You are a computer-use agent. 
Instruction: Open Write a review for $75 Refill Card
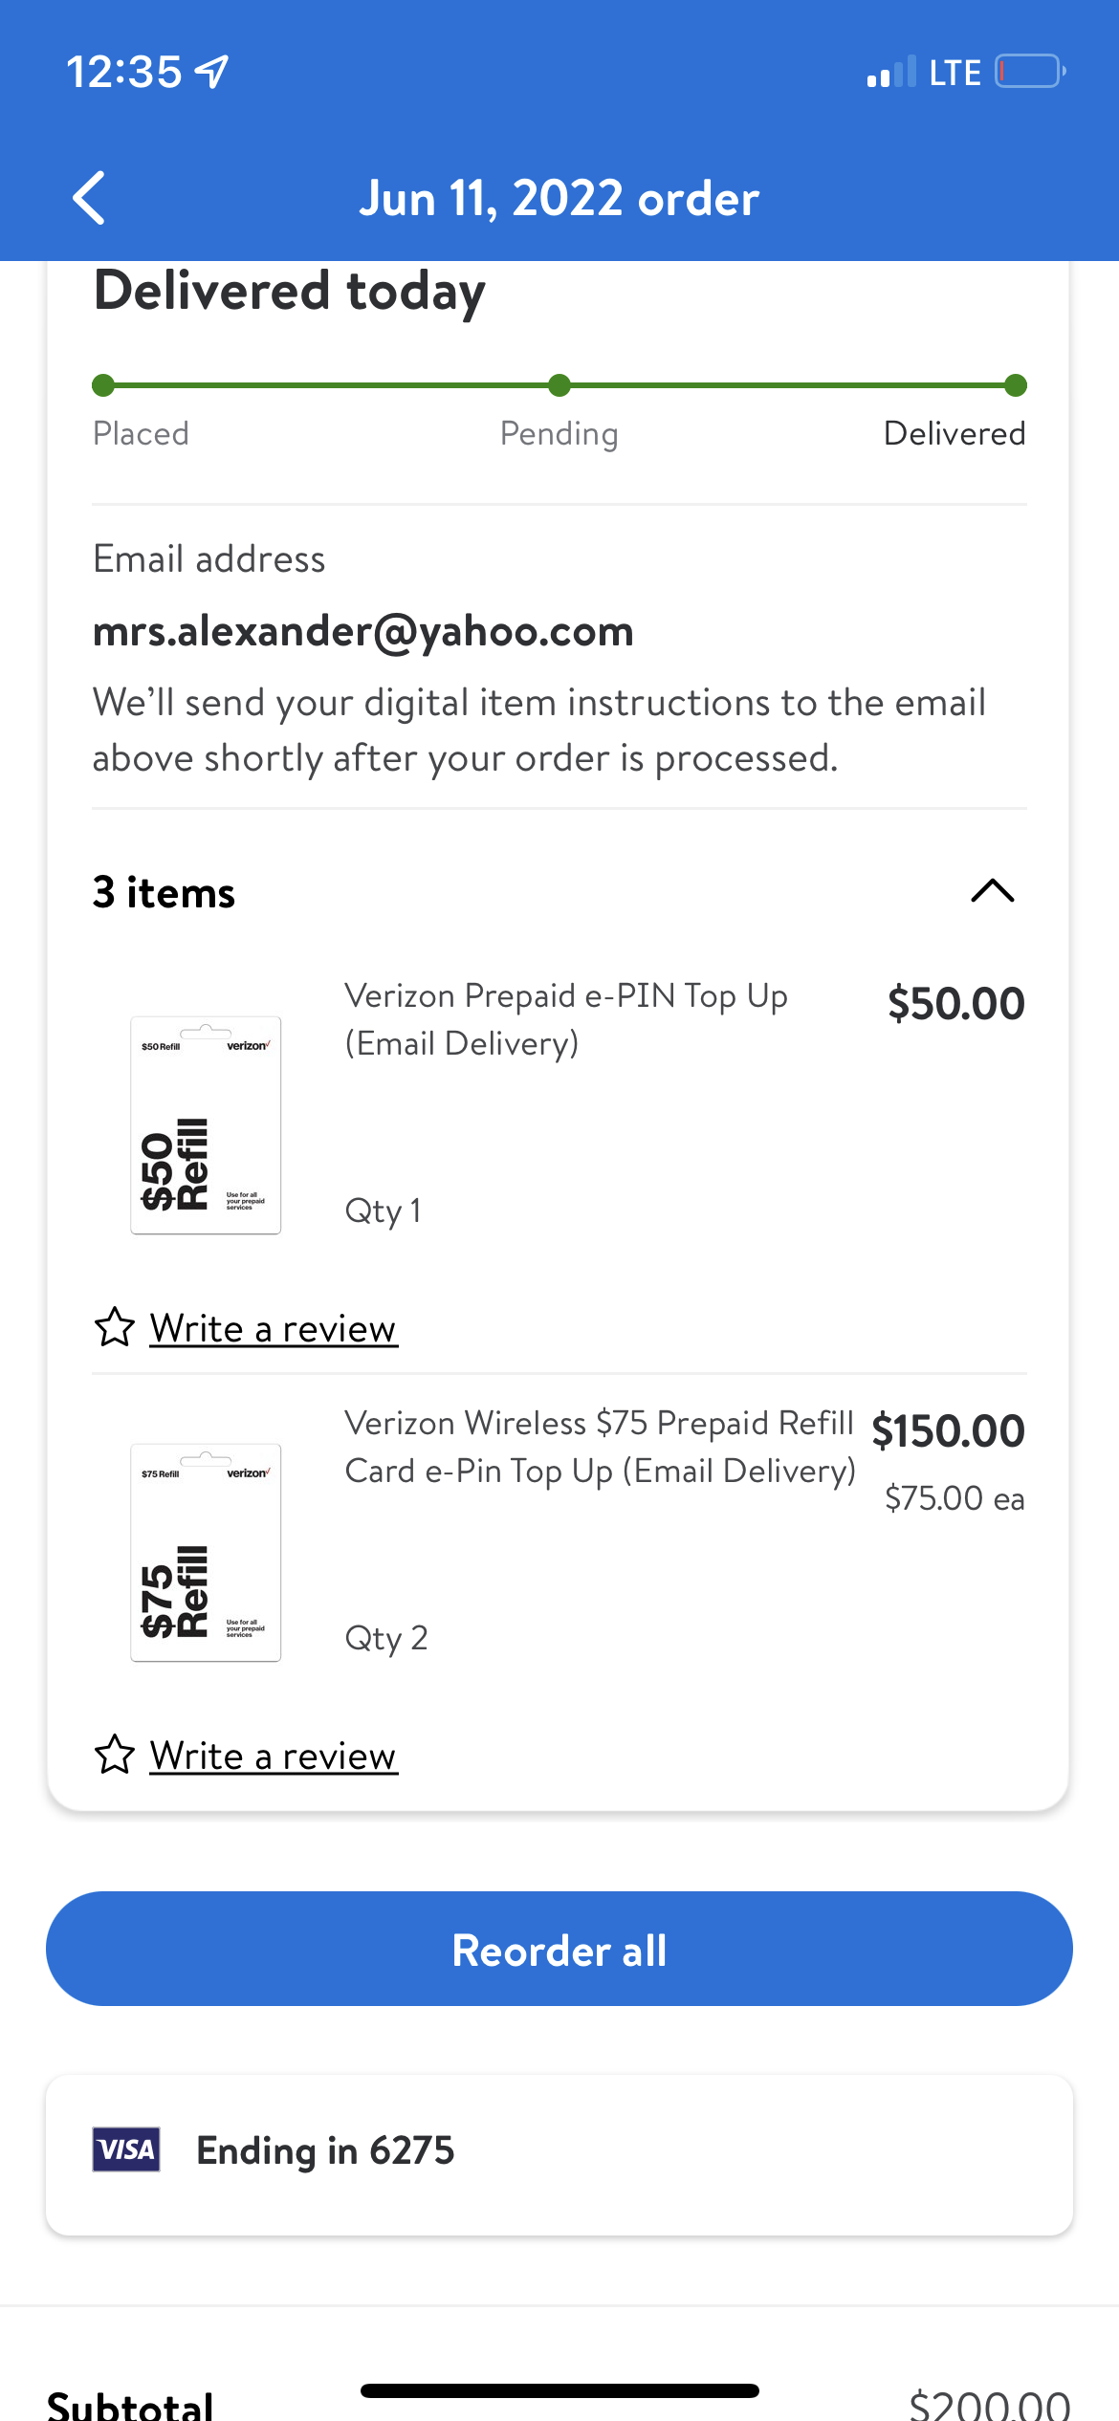[x=273, y=1756]
